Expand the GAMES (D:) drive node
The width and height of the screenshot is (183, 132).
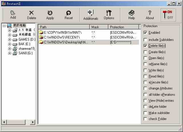[9, 39]
